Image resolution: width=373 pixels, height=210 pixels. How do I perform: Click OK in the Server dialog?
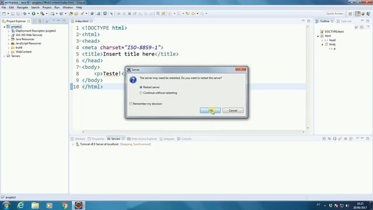coord(210,110)
